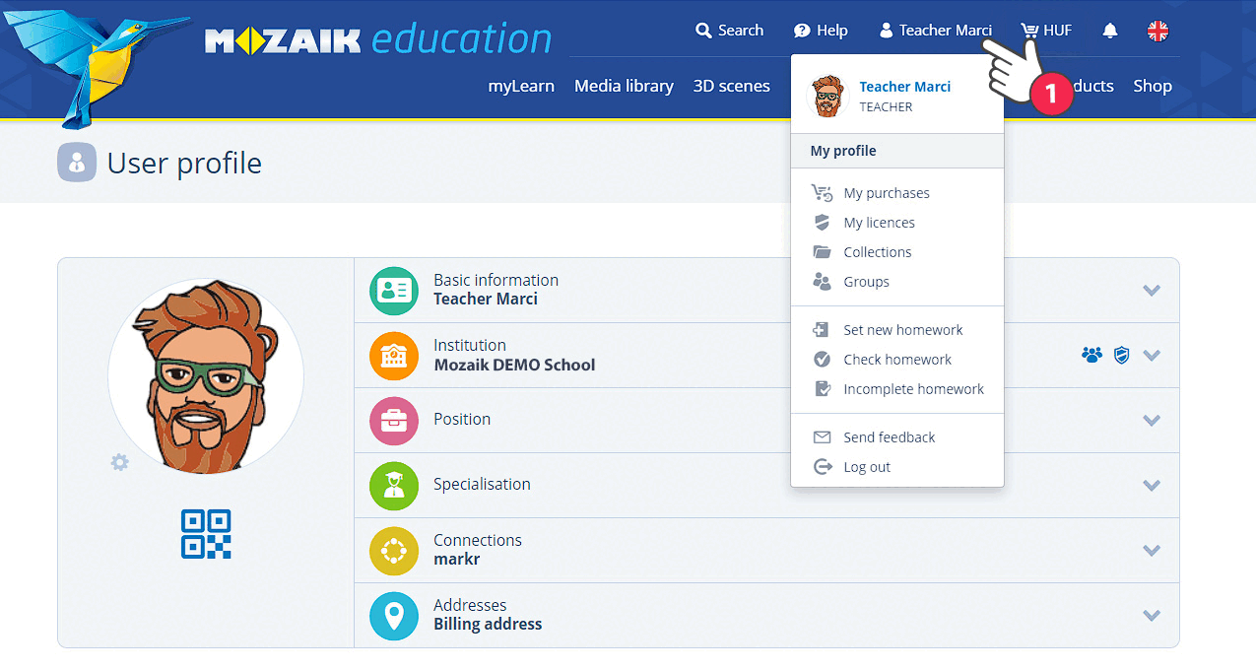Image resolution: width=1256 pixels, height=670 pixels.
Task: Click the QR code icon under avatar
Action: pyautogui.click(x=206, y=534)
